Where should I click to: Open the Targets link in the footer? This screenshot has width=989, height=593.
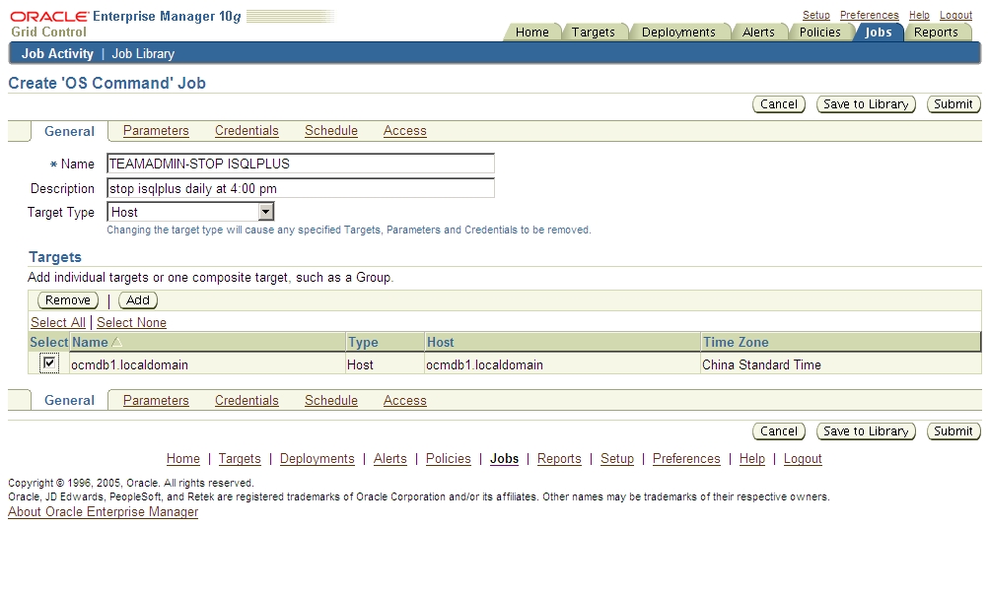(x=240, y=459)
